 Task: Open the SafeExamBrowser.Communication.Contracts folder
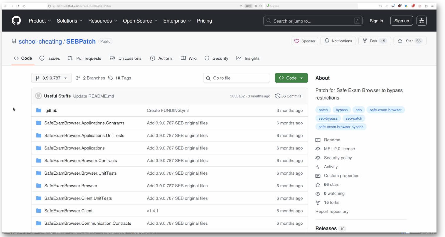[x=88, y=223]
